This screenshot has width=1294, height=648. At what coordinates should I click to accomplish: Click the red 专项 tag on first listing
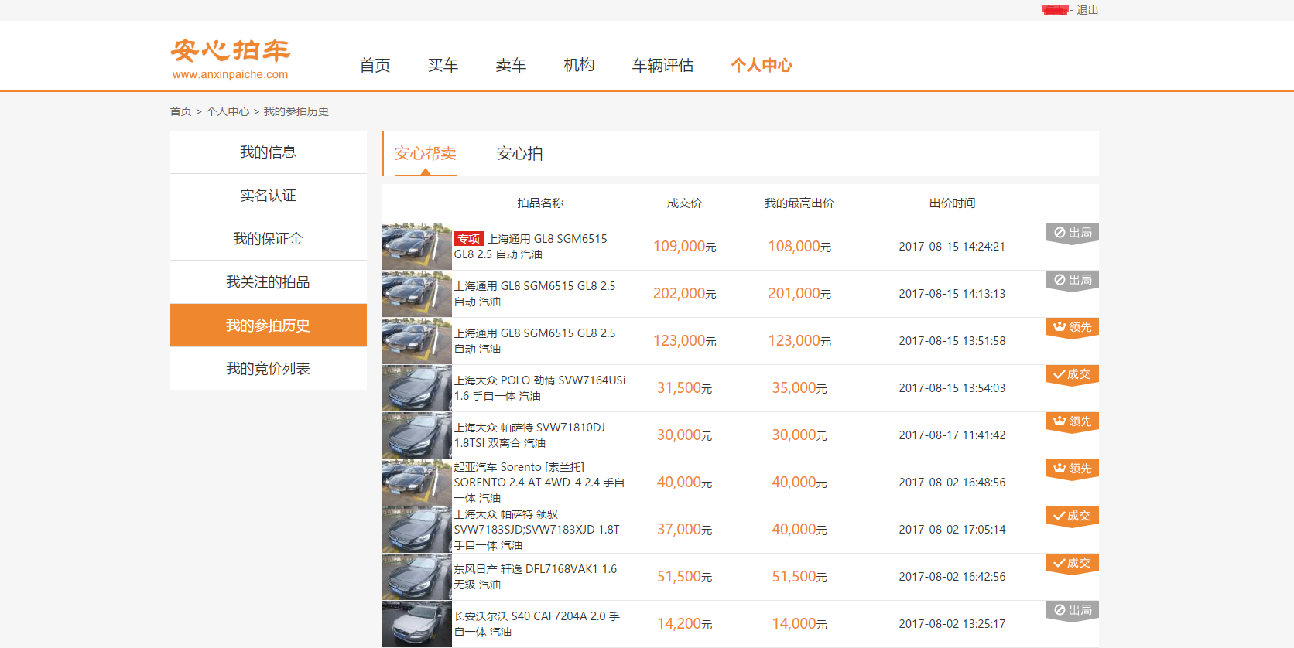click(469, 239)
